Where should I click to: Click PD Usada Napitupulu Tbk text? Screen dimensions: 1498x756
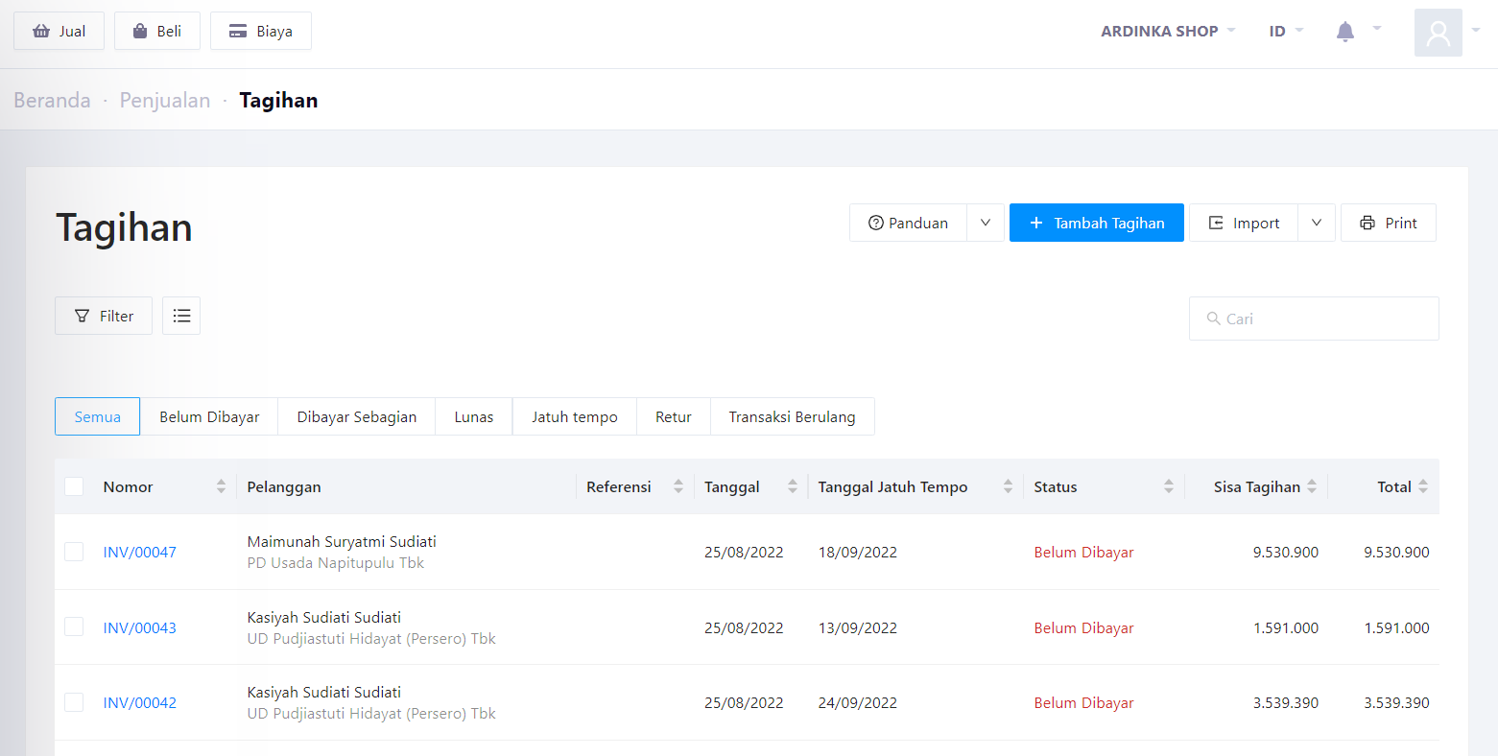pos(336,562)
